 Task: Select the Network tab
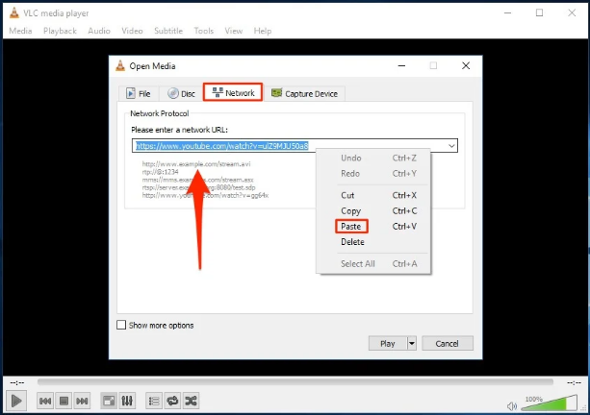(x=233, y=92)
